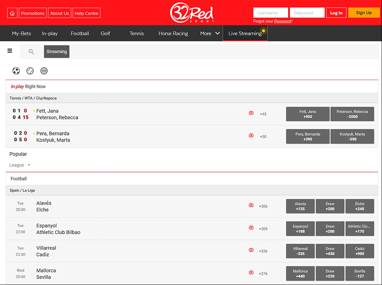Screen dimensions: 382x285
Task: Choose Mallorca at +440
Action: pos(300,273)
